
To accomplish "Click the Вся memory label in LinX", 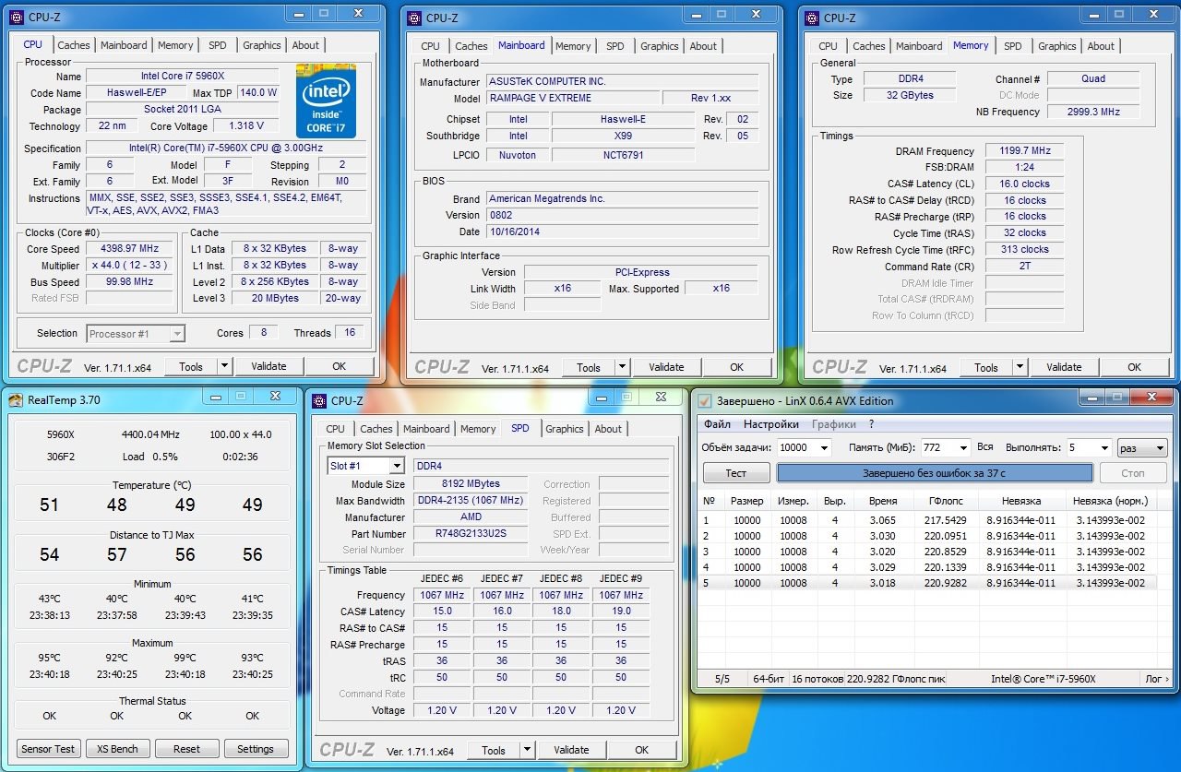I will pos(984,447).
